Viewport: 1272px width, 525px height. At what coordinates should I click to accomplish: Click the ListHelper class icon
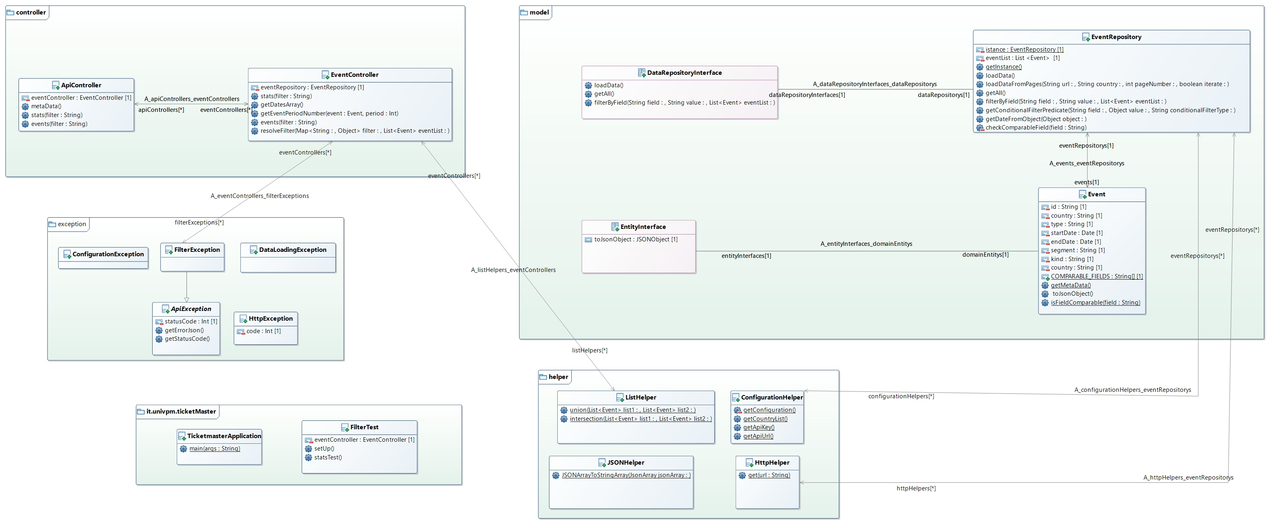[620, 398]
